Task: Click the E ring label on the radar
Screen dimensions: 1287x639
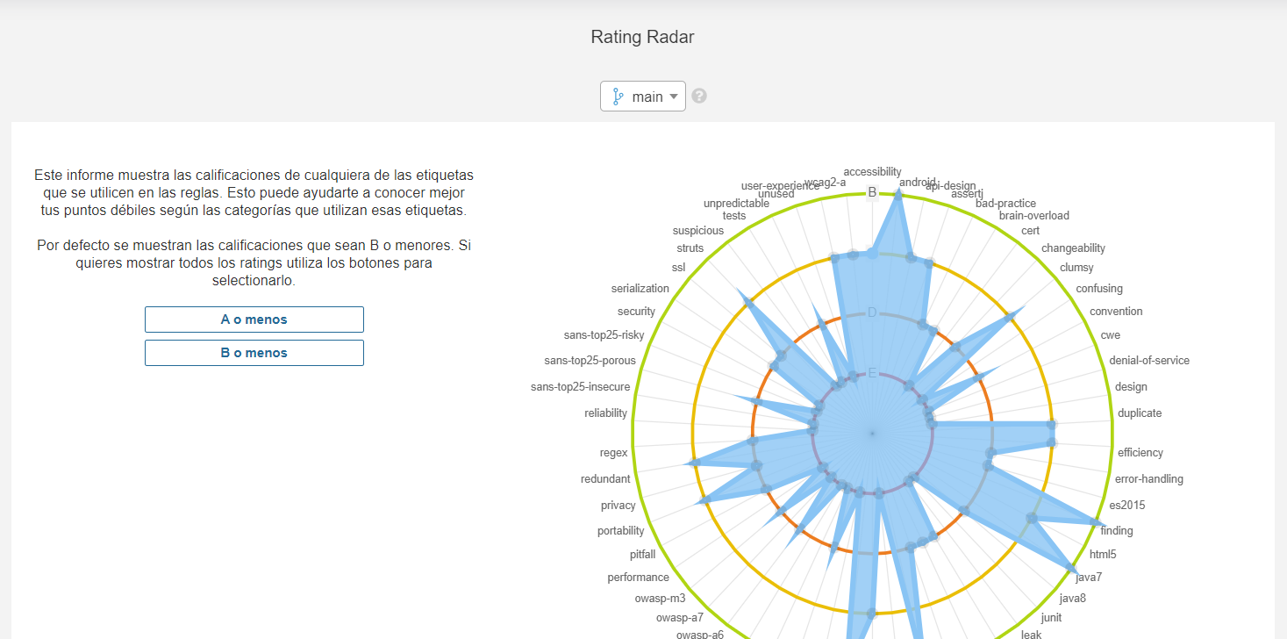Action: click(x=872, y=373)
